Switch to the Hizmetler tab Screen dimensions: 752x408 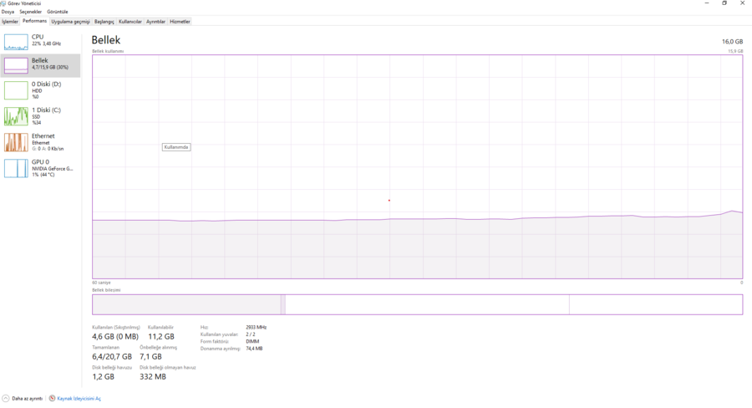tap(180, 22)
